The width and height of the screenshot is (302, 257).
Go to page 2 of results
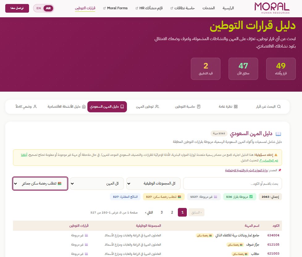click(172, 212)
